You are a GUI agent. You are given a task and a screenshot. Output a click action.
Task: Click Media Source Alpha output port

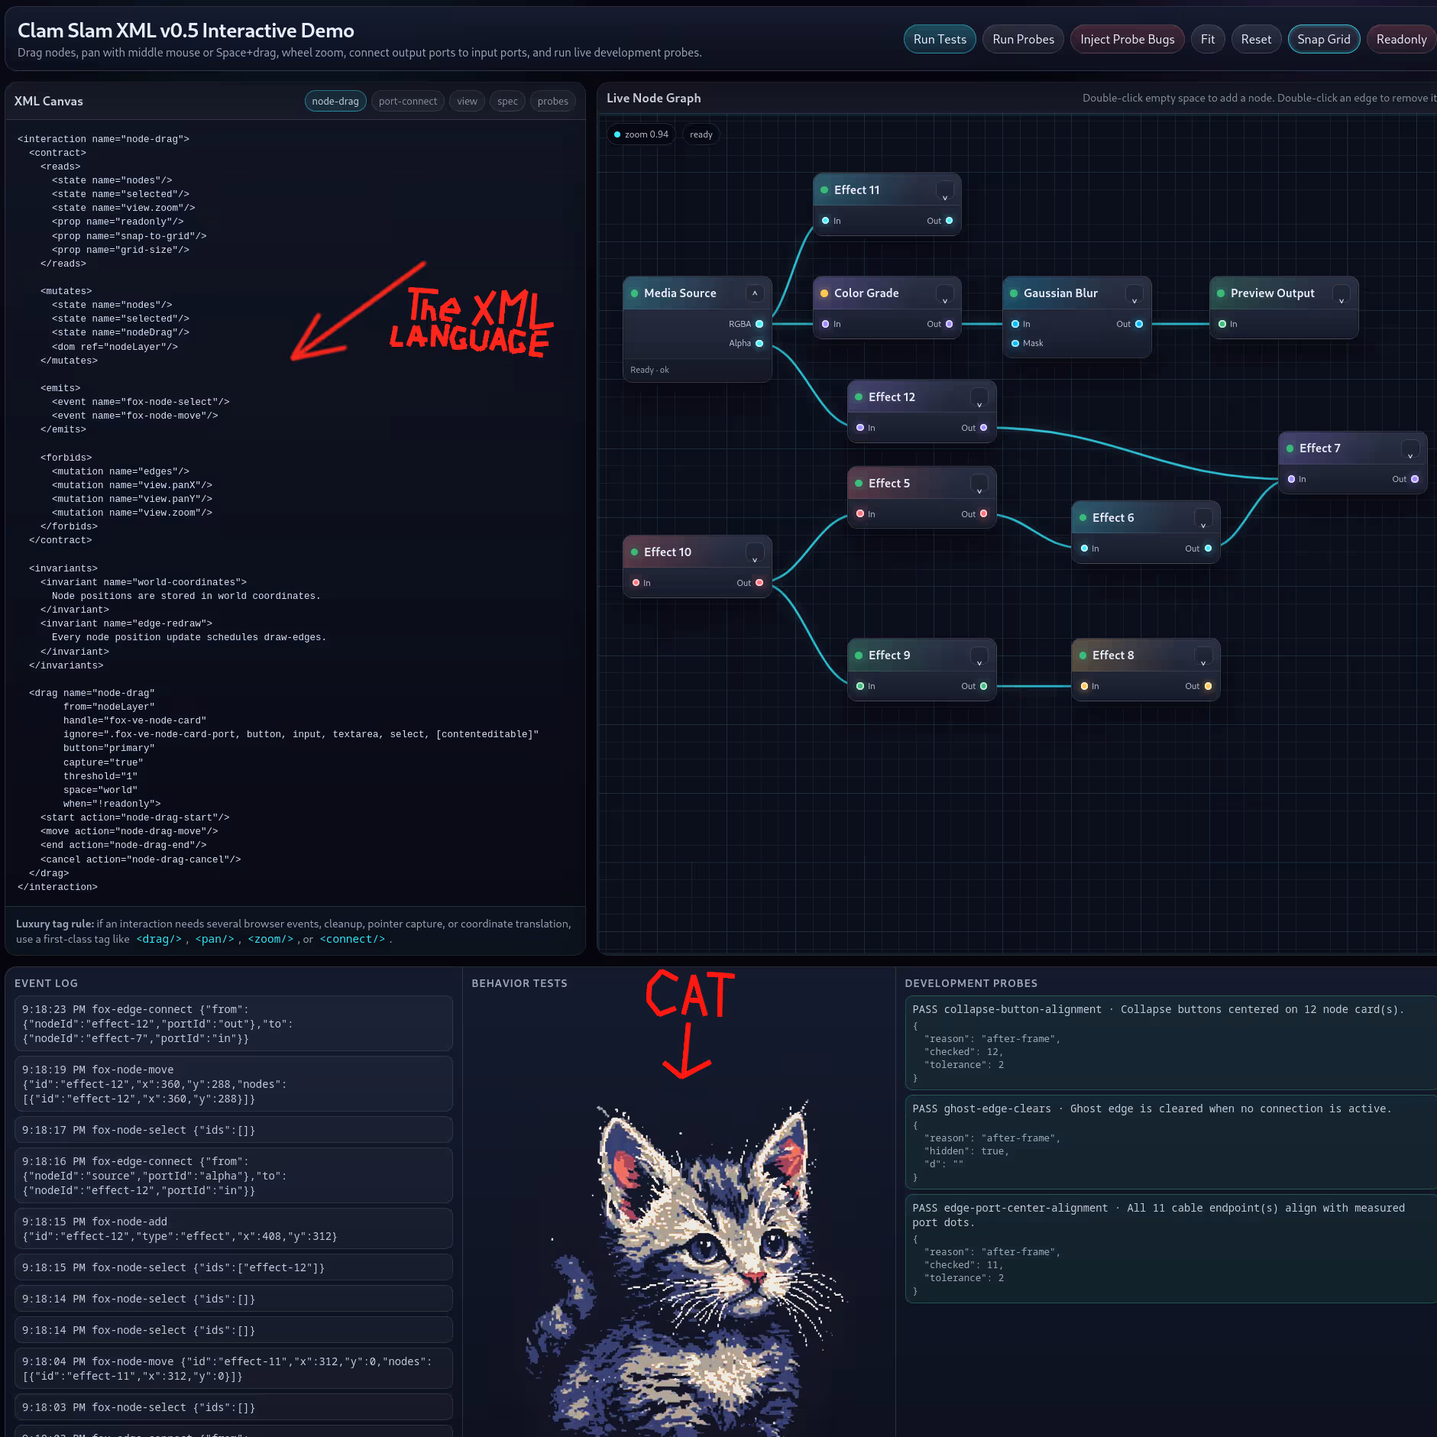tap(759, 343)
